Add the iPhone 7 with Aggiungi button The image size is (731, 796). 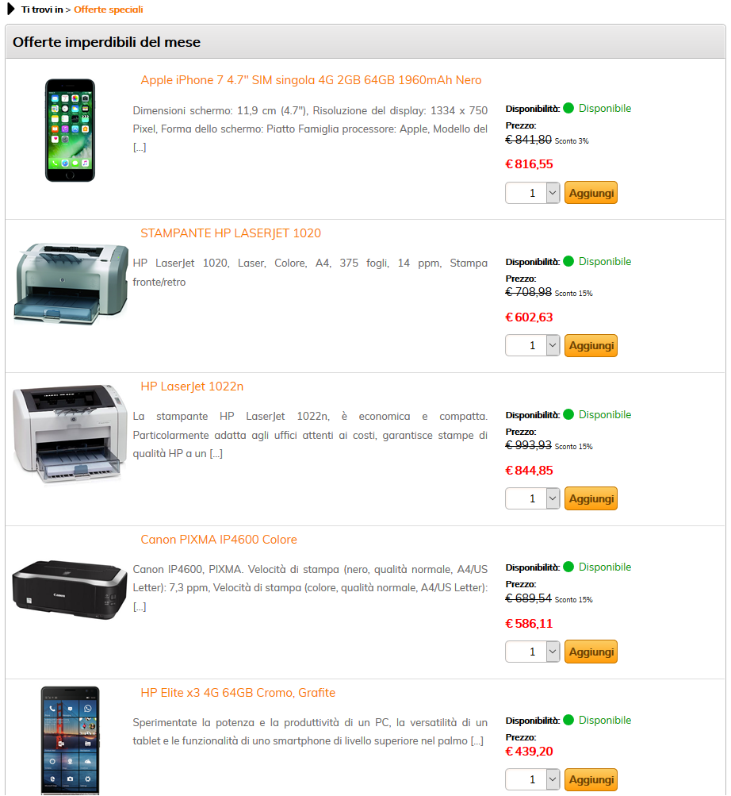click(x=591, y=193)
